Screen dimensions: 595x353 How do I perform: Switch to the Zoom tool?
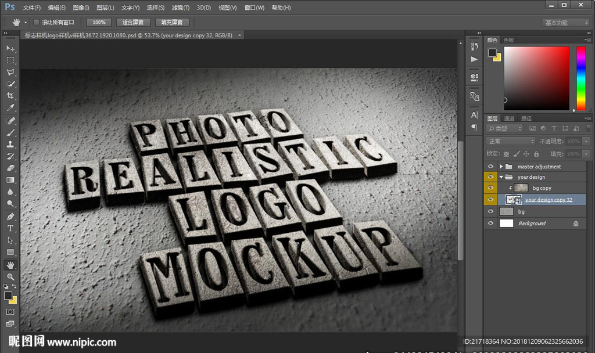pos(10,276)
